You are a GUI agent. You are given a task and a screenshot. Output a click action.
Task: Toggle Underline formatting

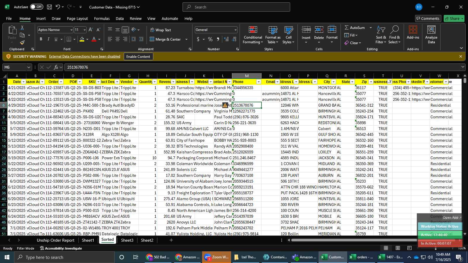(56, 39)
